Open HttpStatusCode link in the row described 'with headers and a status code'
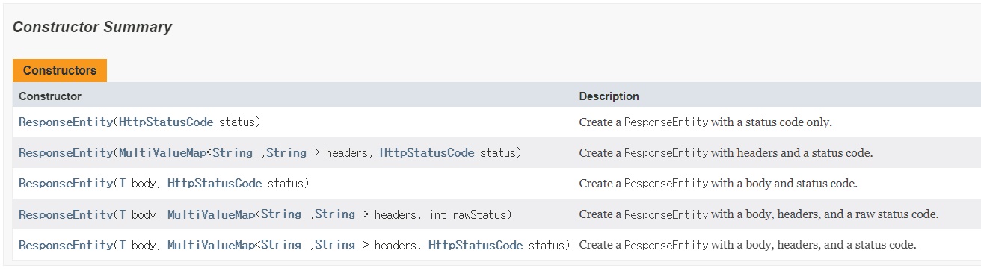 tap(427, 152)
